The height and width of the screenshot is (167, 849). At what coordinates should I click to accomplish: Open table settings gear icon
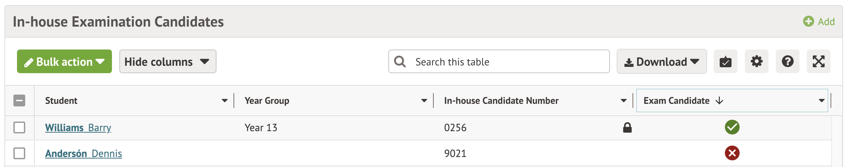pos(756,62)
